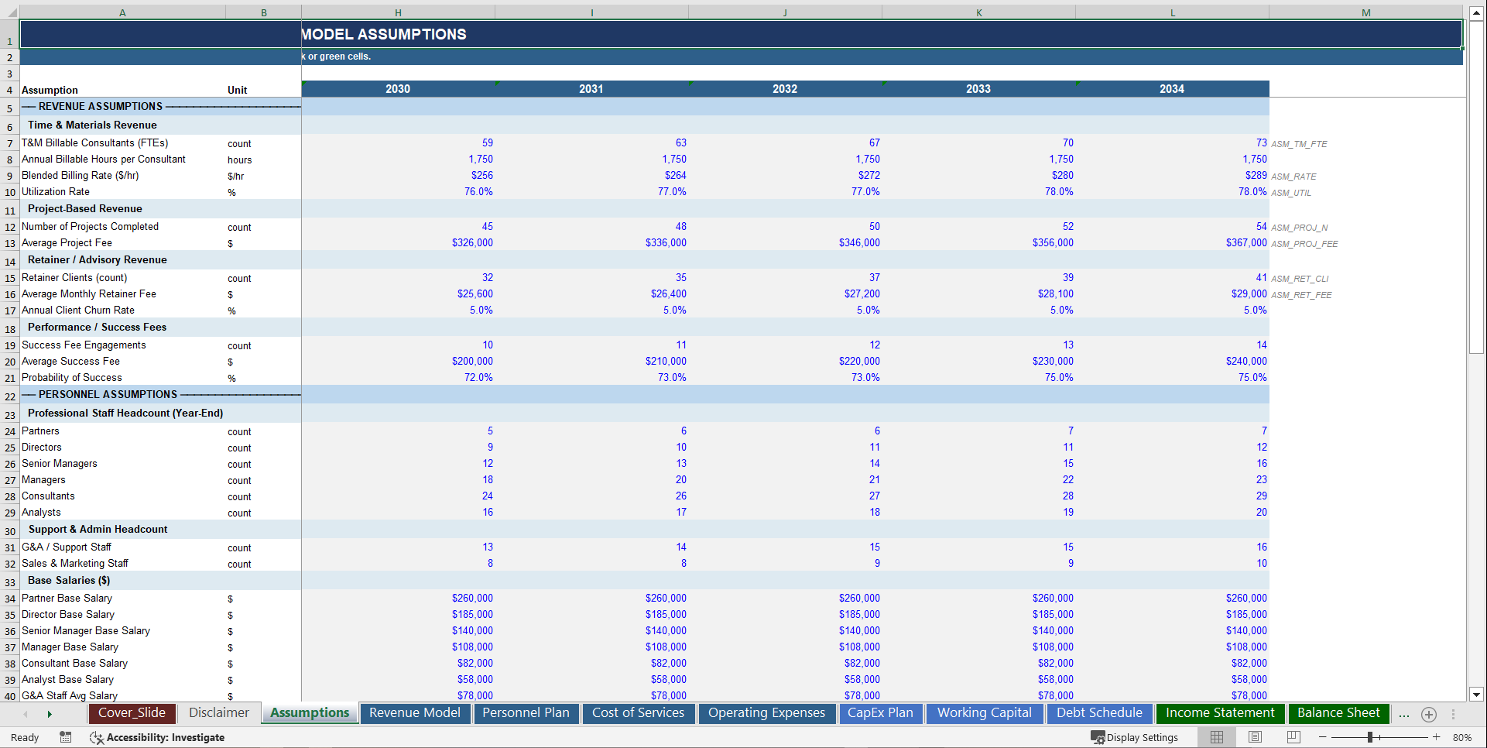Go to the Cost of Services tab
1487x748 pixels.
click(639, 713)
